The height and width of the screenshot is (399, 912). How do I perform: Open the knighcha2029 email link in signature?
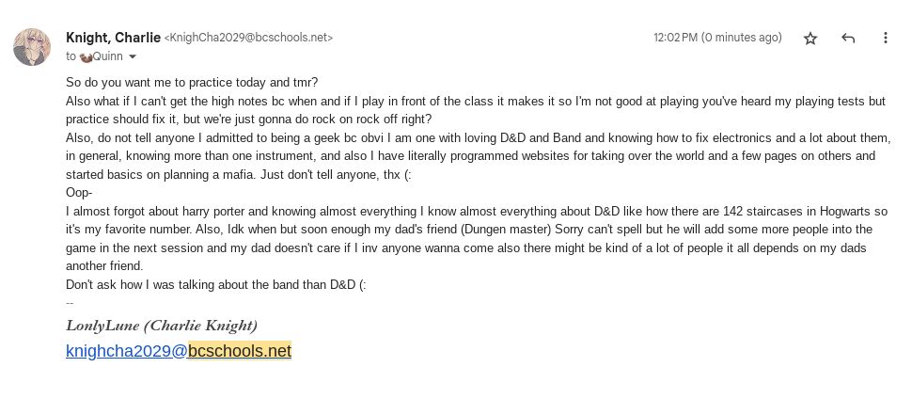pyautogui.click(x=126, y=351)
